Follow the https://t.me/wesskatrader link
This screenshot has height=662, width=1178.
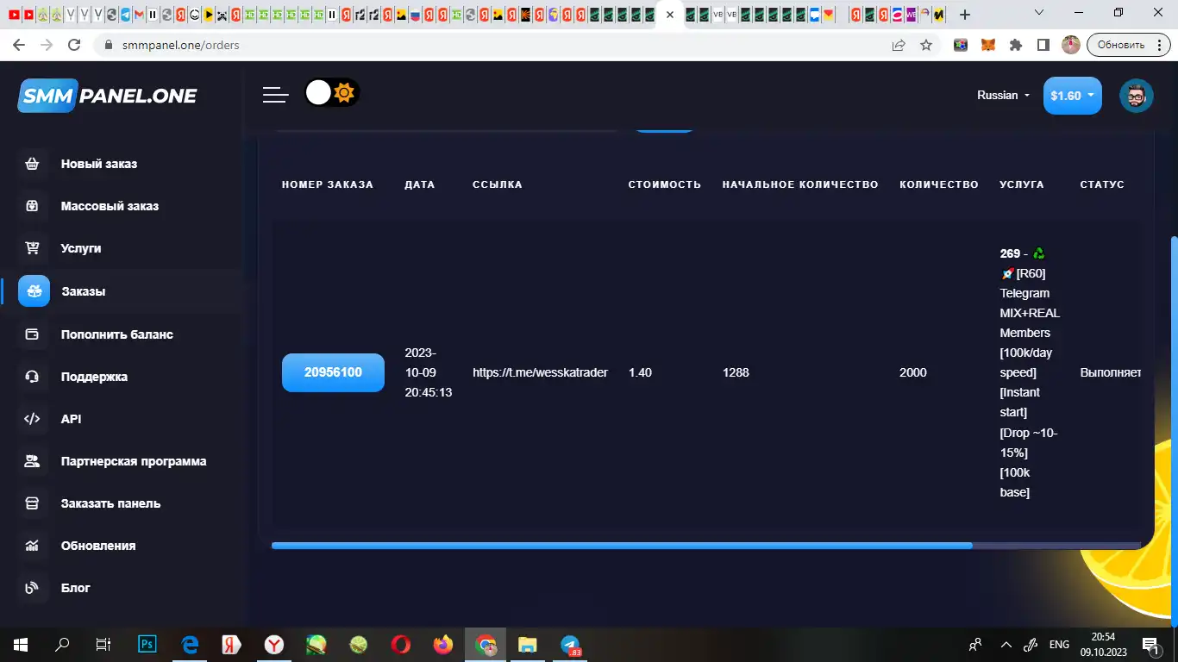coord(540,372)
